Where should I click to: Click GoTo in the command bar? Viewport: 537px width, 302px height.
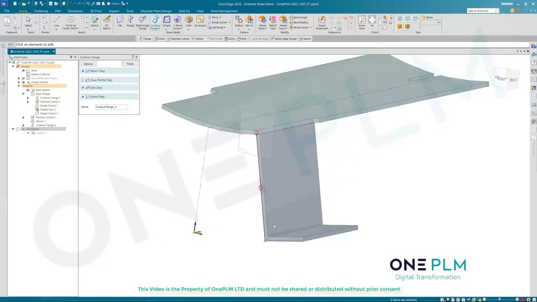pos(229,39)
